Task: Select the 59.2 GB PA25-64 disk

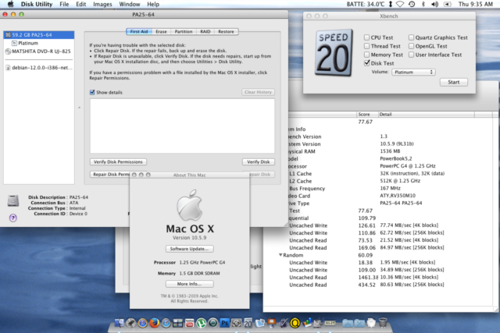Action: coord(39,34)
